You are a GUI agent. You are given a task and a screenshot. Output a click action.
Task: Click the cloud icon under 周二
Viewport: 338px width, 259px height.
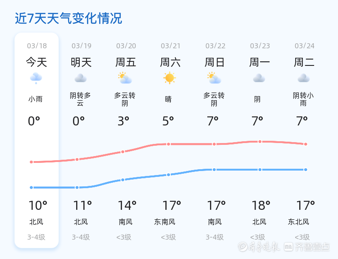(303, 78)
